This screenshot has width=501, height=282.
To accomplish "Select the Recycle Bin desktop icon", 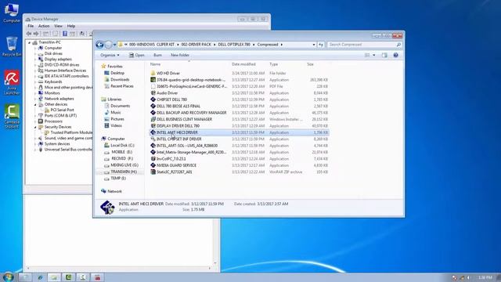I will [x=12, y=46].
